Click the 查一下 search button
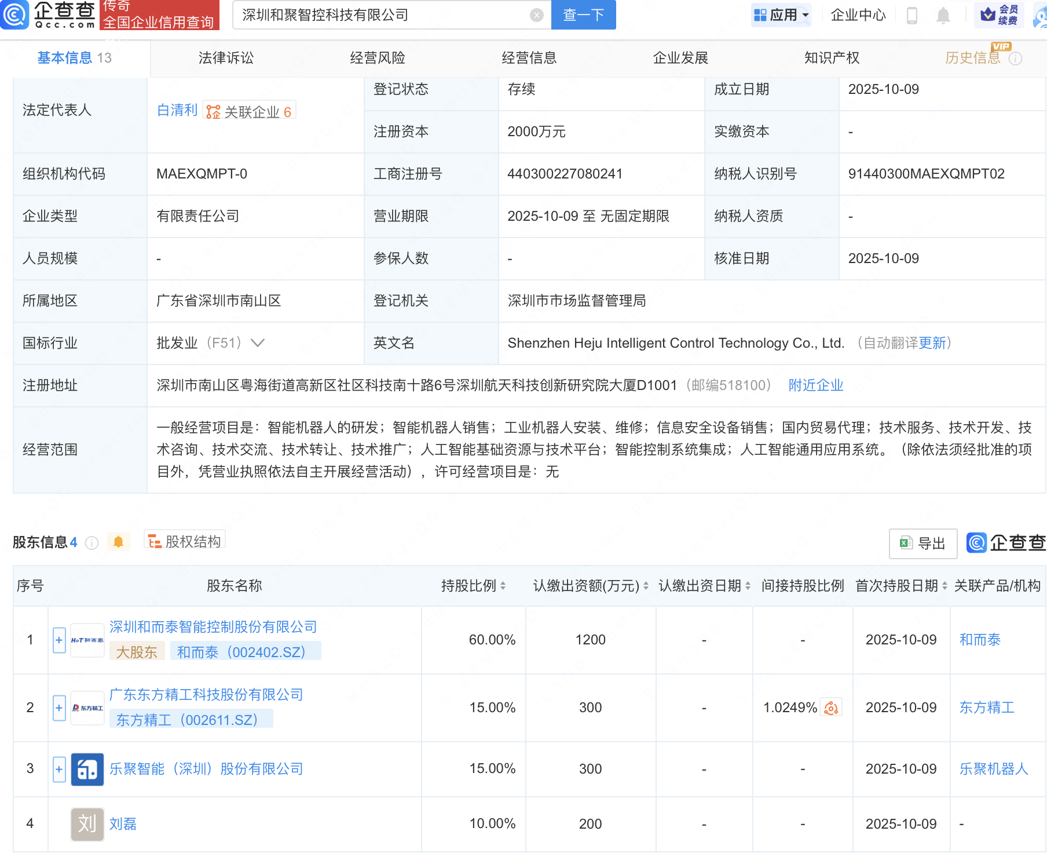 coord(583,15)
